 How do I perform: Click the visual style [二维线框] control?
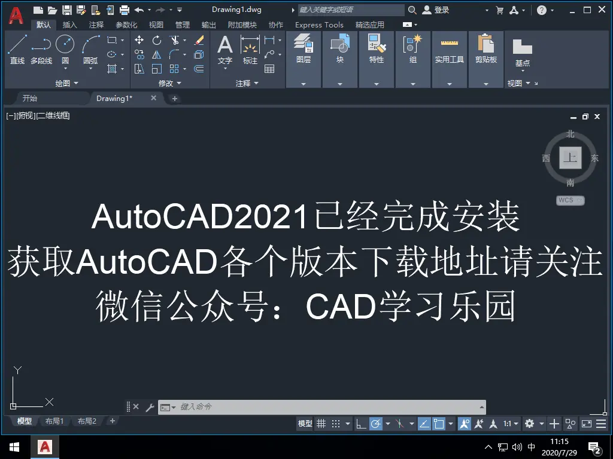click(x=53, y=115)
